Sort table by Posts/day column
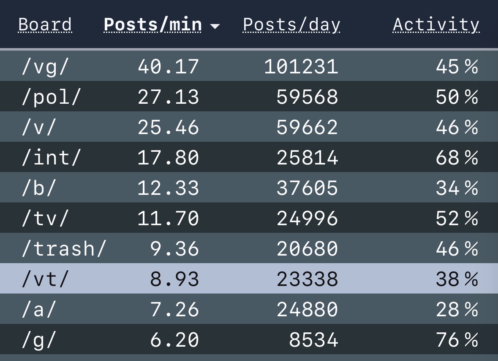498x361 pixels. pyautogui.click(x=291, y=25)
